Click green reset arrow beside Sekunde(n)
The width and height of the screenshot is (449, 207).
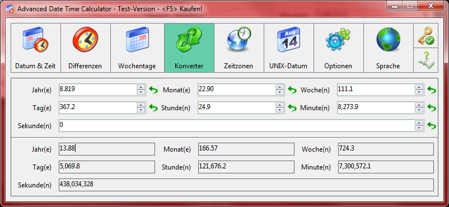click(432, 126)
